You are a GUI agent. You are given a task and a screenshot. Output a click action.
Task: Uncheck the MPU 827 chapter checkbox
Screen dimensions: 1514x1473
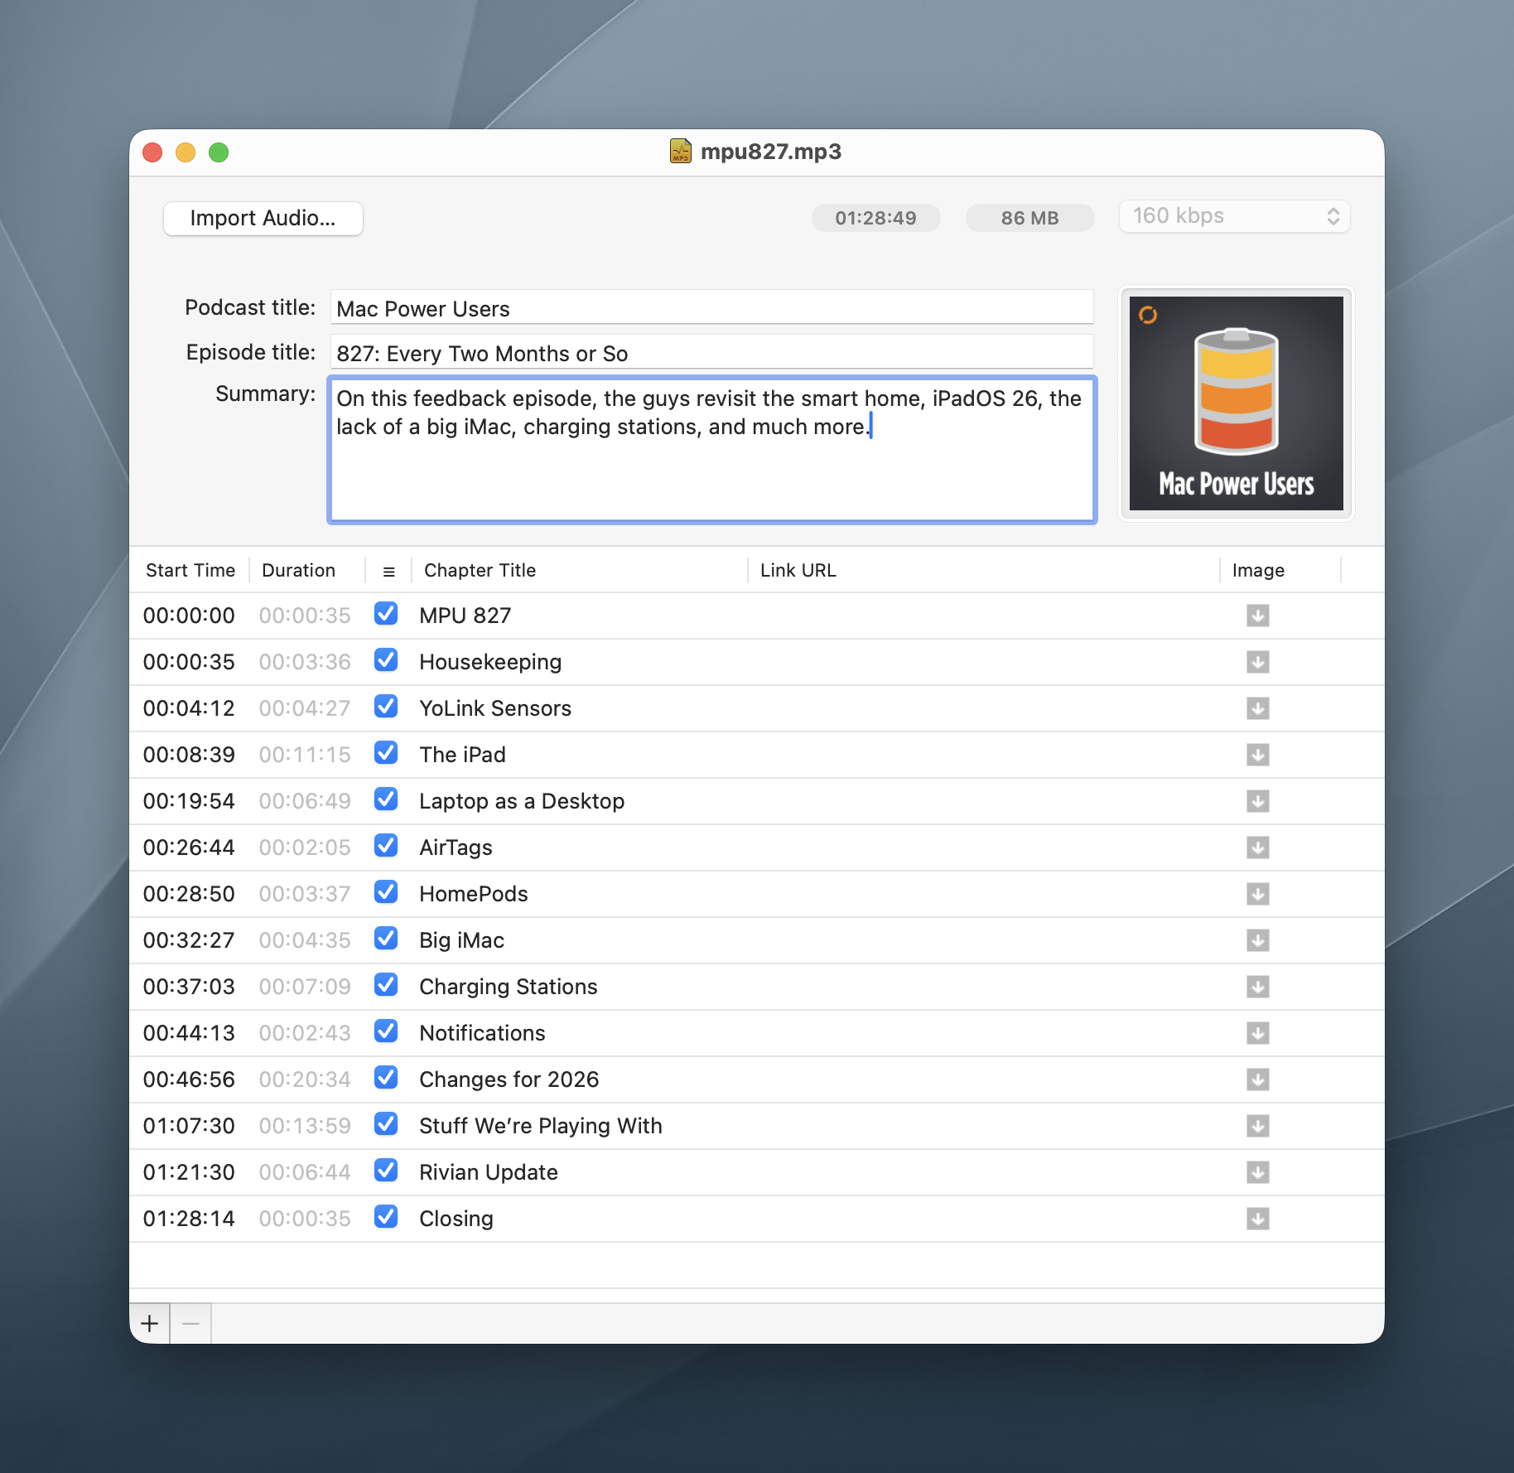click(386, 614)
